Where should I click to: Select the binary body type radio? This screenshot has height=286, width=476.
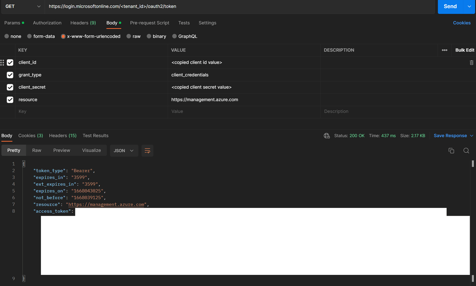149,36
